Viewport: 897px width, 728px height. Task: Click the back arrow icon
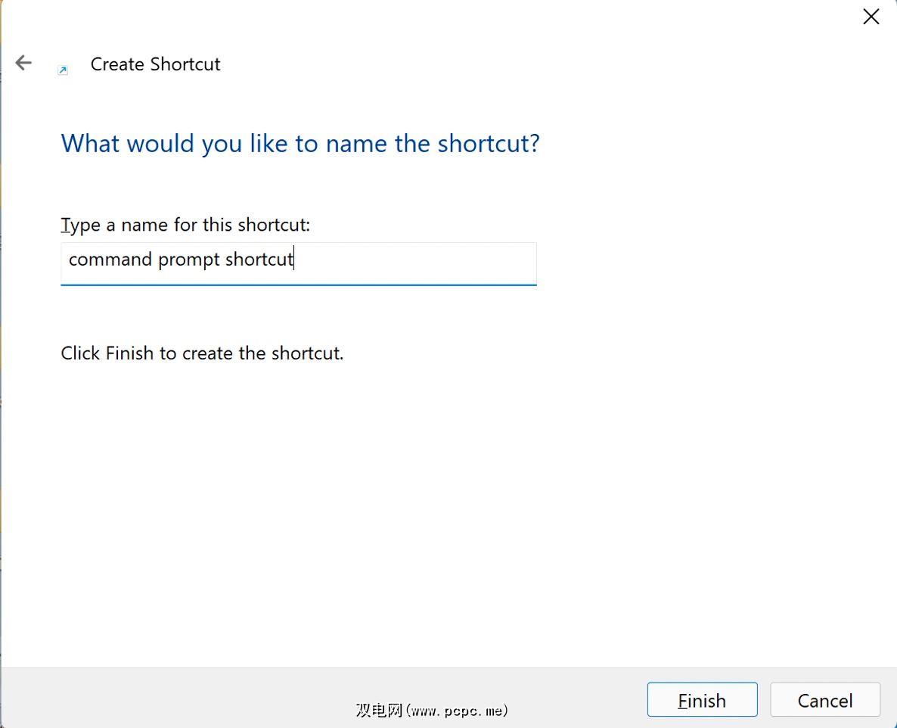[24, 63]
